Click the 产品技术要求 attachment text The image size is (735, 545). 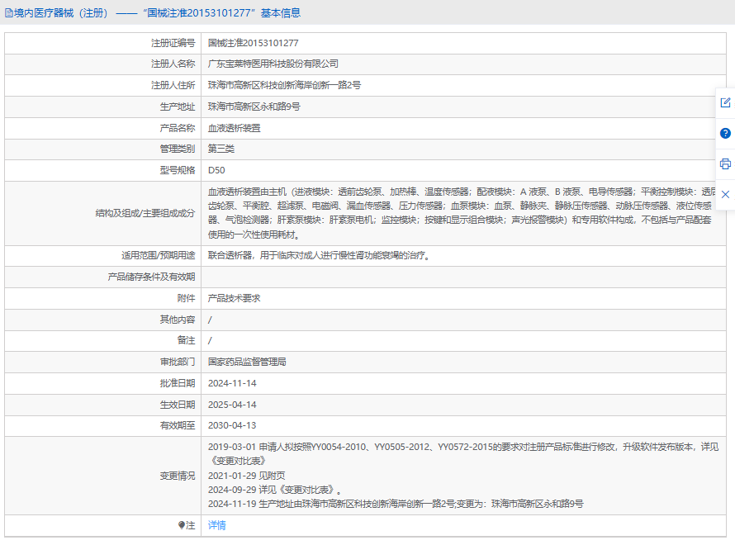point(234,298)
